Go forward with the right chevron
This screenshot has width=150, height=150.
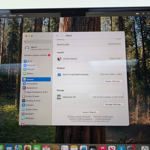(62, 36)
